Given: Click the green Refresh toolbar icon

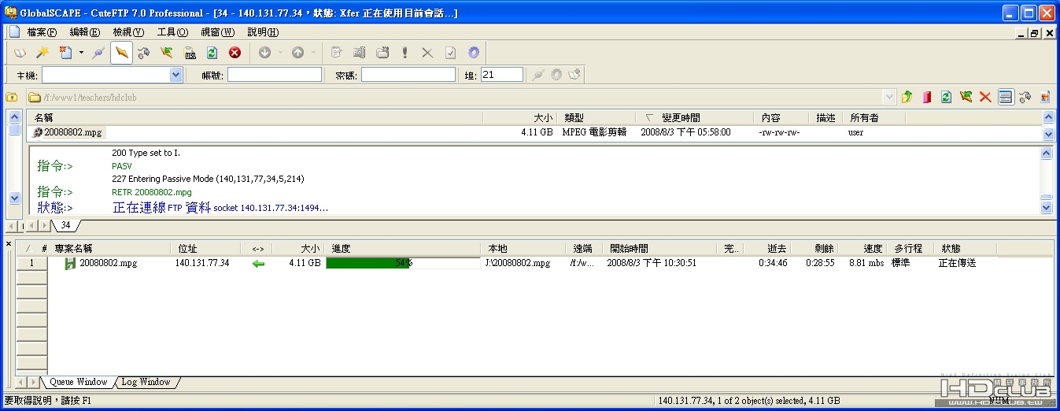Looking at the screenshot, I should point(212,53).
